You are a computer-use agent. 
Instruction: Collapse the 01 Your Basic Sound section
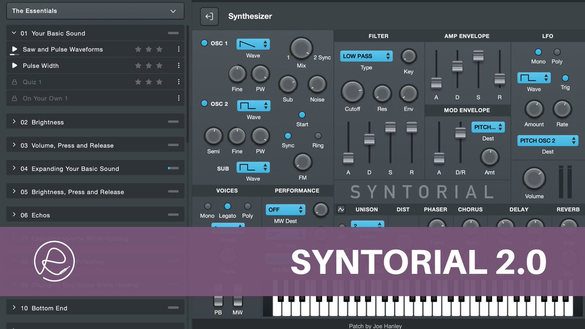click(x=95, y=33)
